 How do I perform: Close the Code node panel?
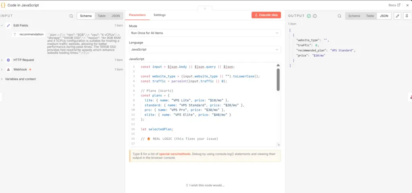coord(407,5)
